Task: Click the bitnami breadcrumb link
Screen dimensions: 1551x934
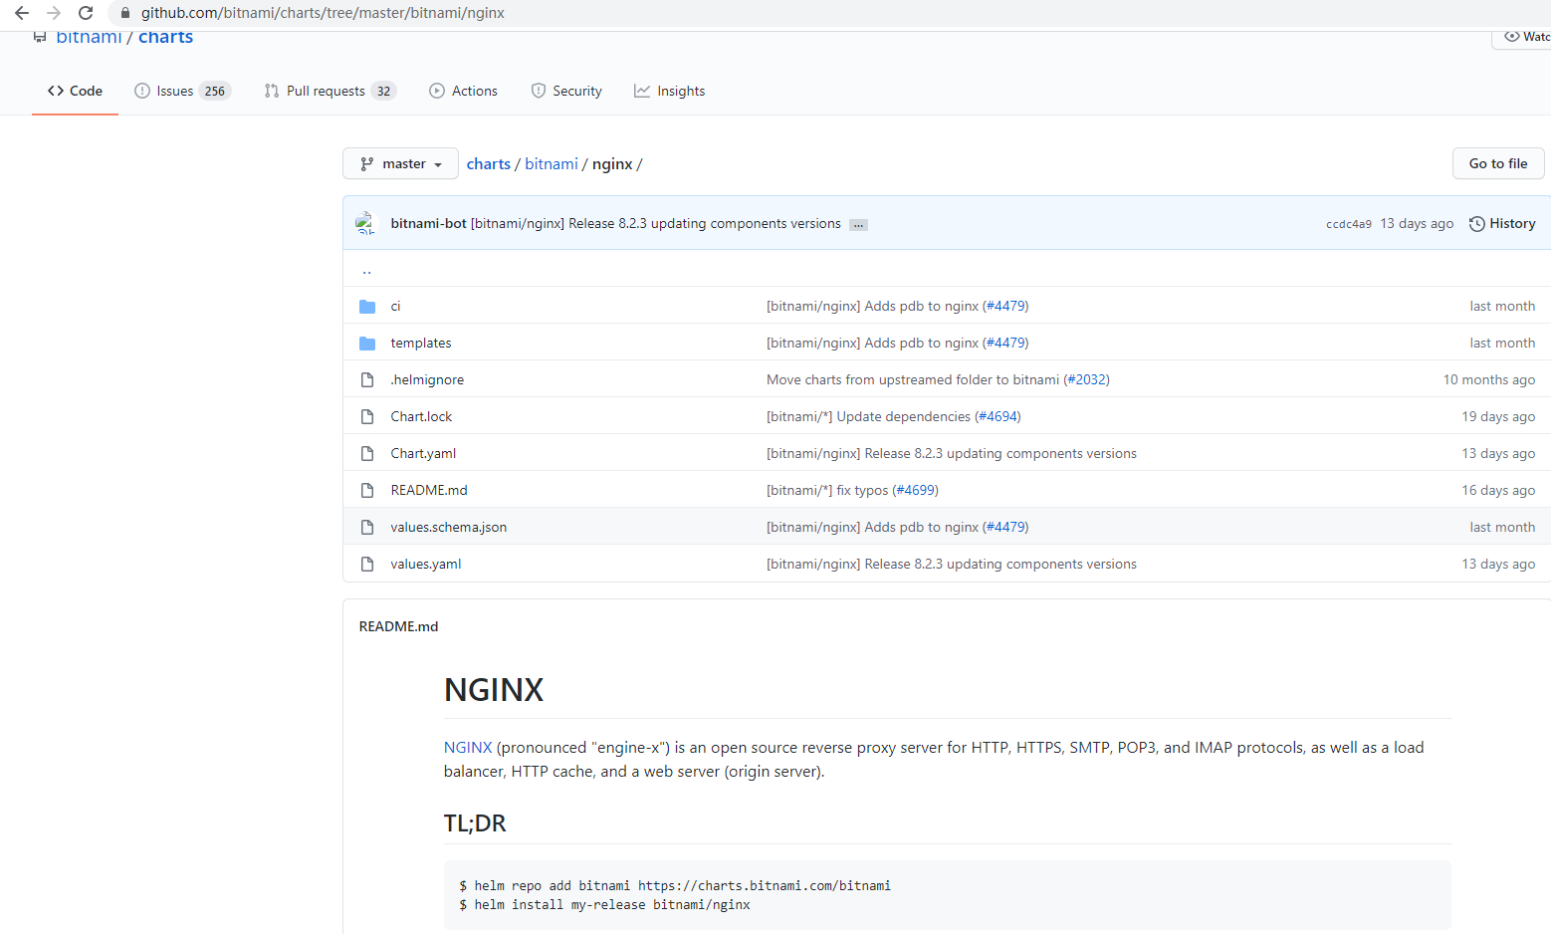Action: tap(552, 164)
